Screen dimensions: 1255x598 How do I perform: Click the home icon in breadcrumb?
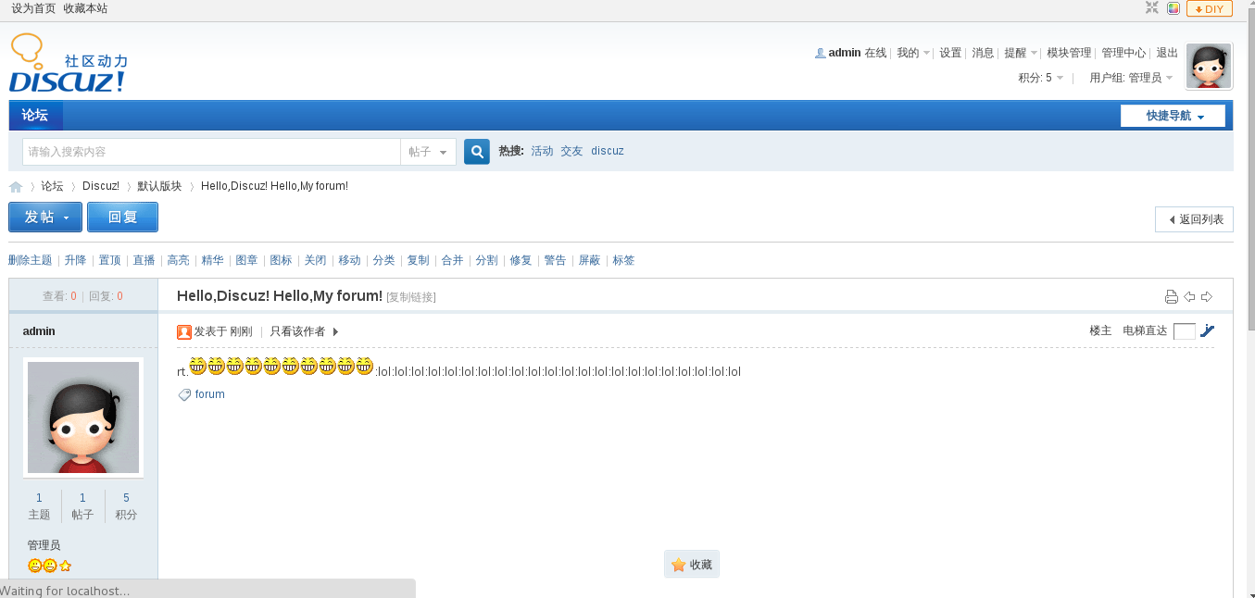click(16, 187)
